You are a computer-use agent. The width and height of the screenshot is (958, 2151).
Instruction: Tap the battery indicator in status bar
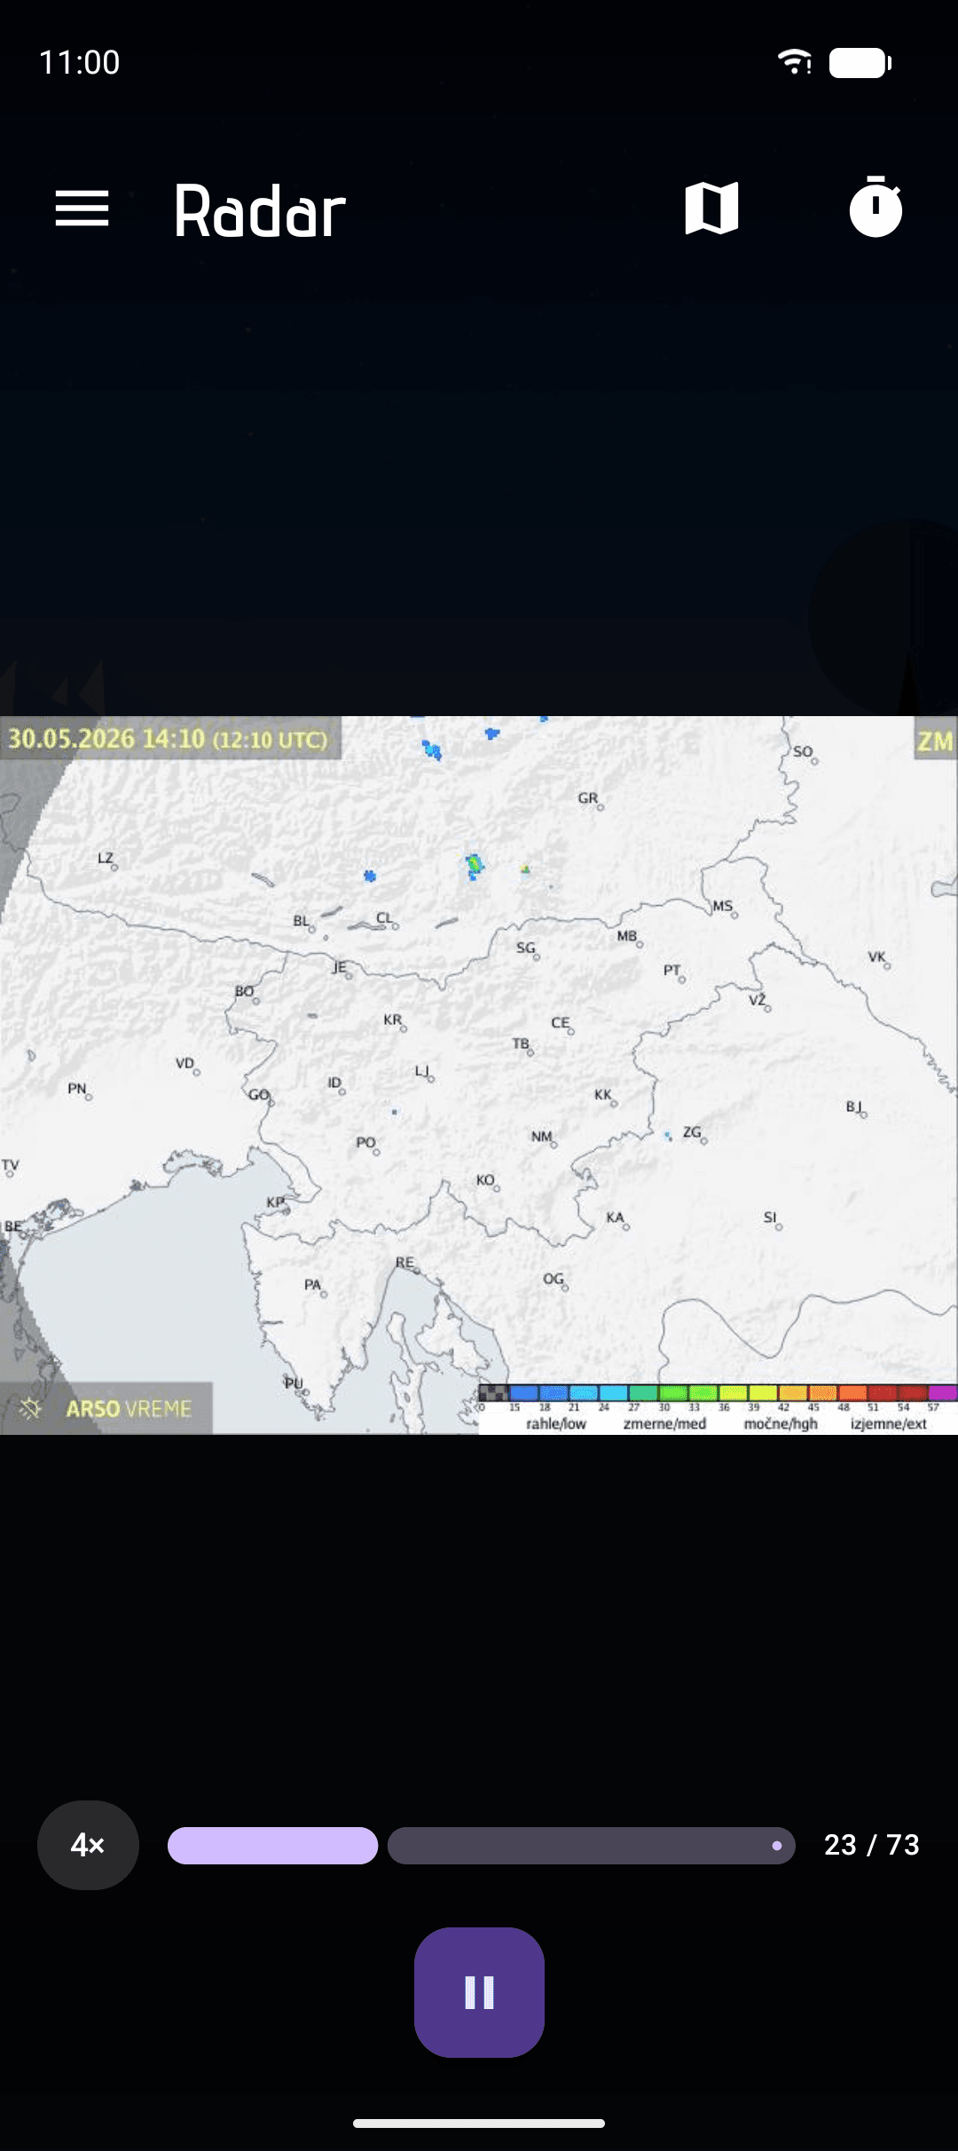pyautogui.click(x=860, y=63)
